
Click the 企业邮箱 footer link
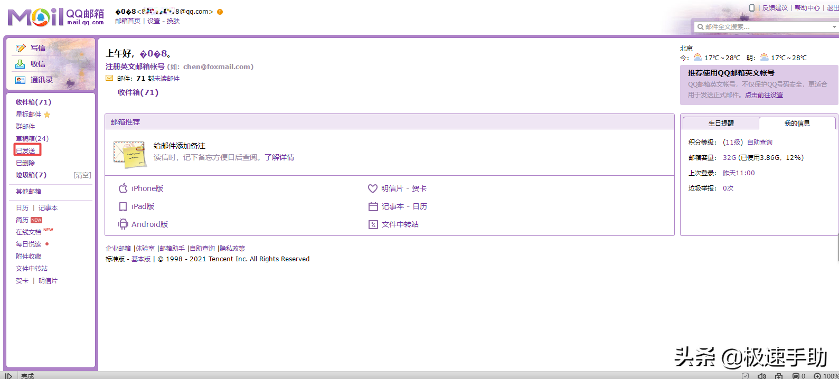pyautogui.click(x=118, y=248)
